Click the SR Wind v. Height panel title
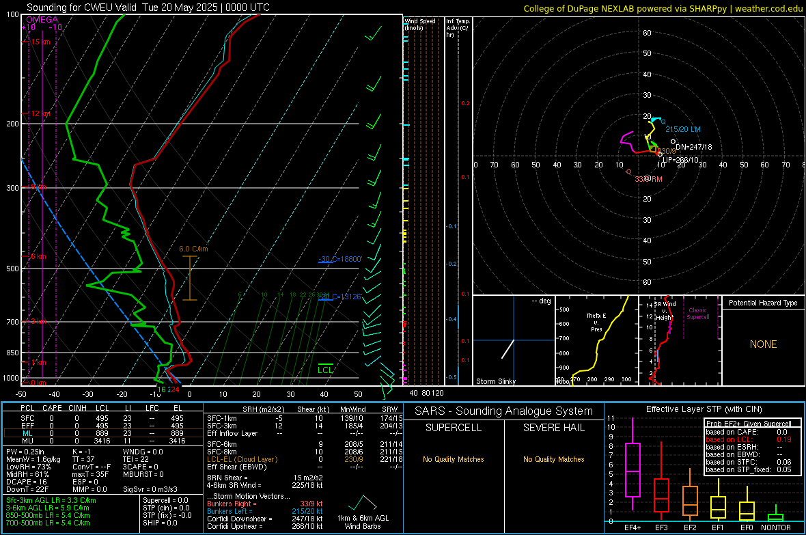Viewport: 806px width, 535px height. [664, 311]
